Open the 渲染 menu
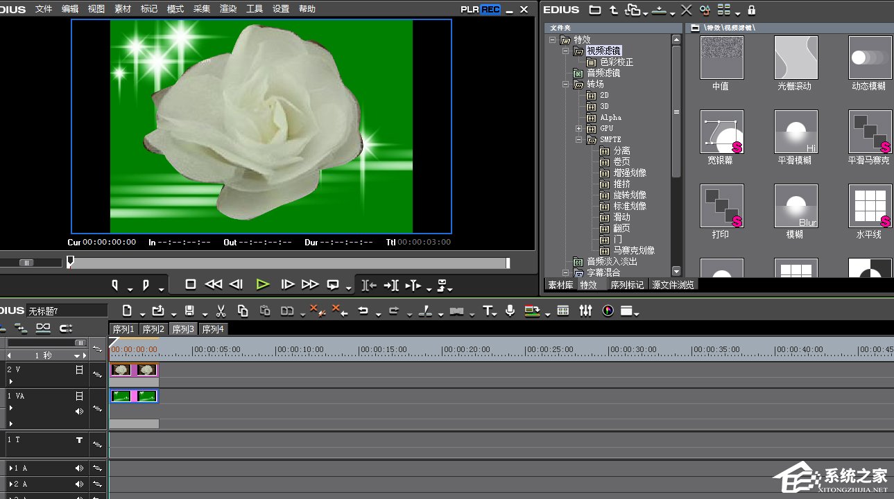Viewport: 894px width, 499px height. pos(228,9)
